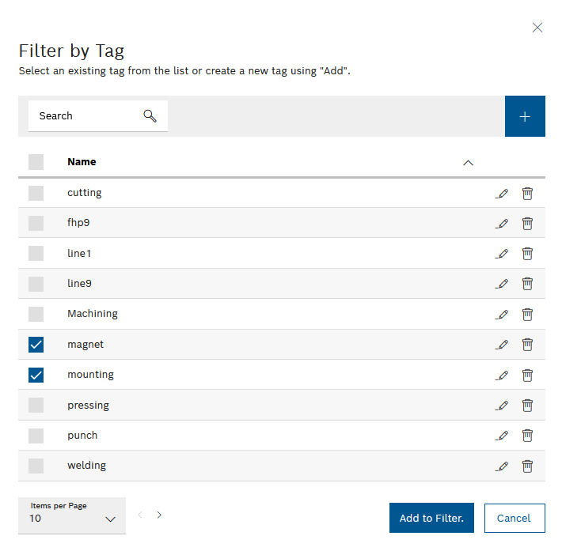Delete the punch tag
This screenshot has width=562, height=551.
coord(527,436)
